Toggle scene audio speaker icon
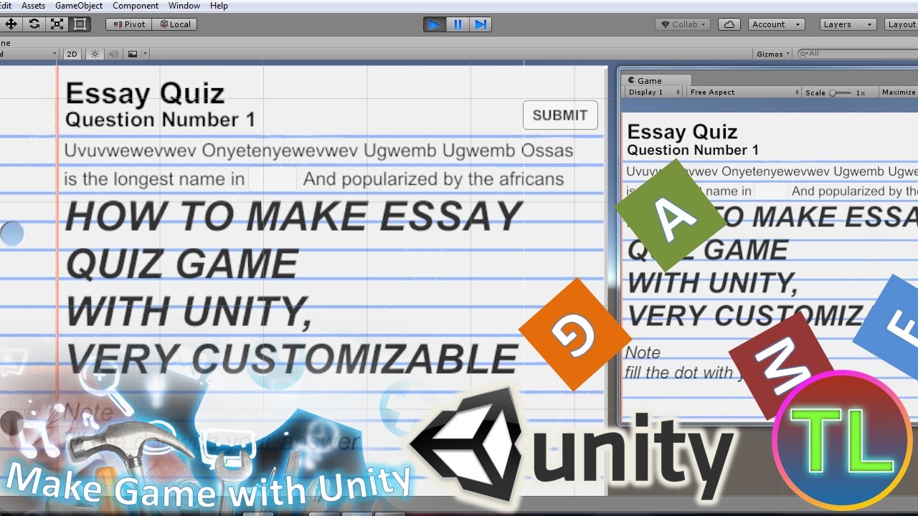This screenshot has width=918, height=516. coord(112,54)
